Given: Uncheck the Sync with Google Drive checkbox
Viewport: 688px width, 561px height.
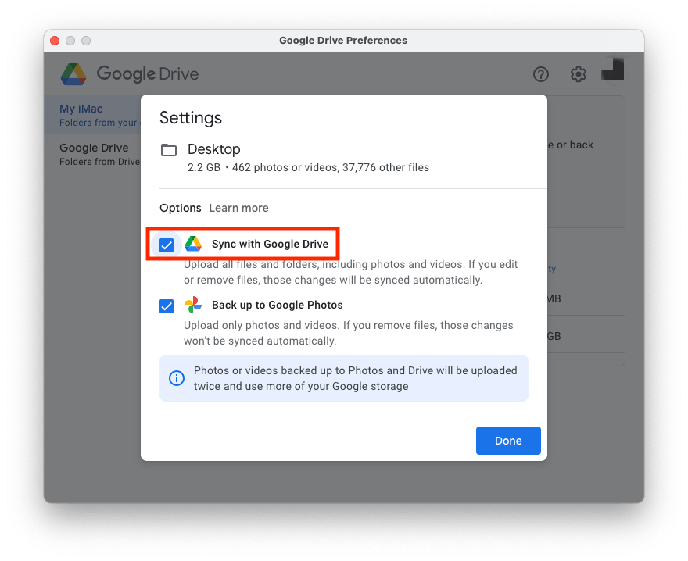Looking at the screenshot, I should (x=167, y=245).
